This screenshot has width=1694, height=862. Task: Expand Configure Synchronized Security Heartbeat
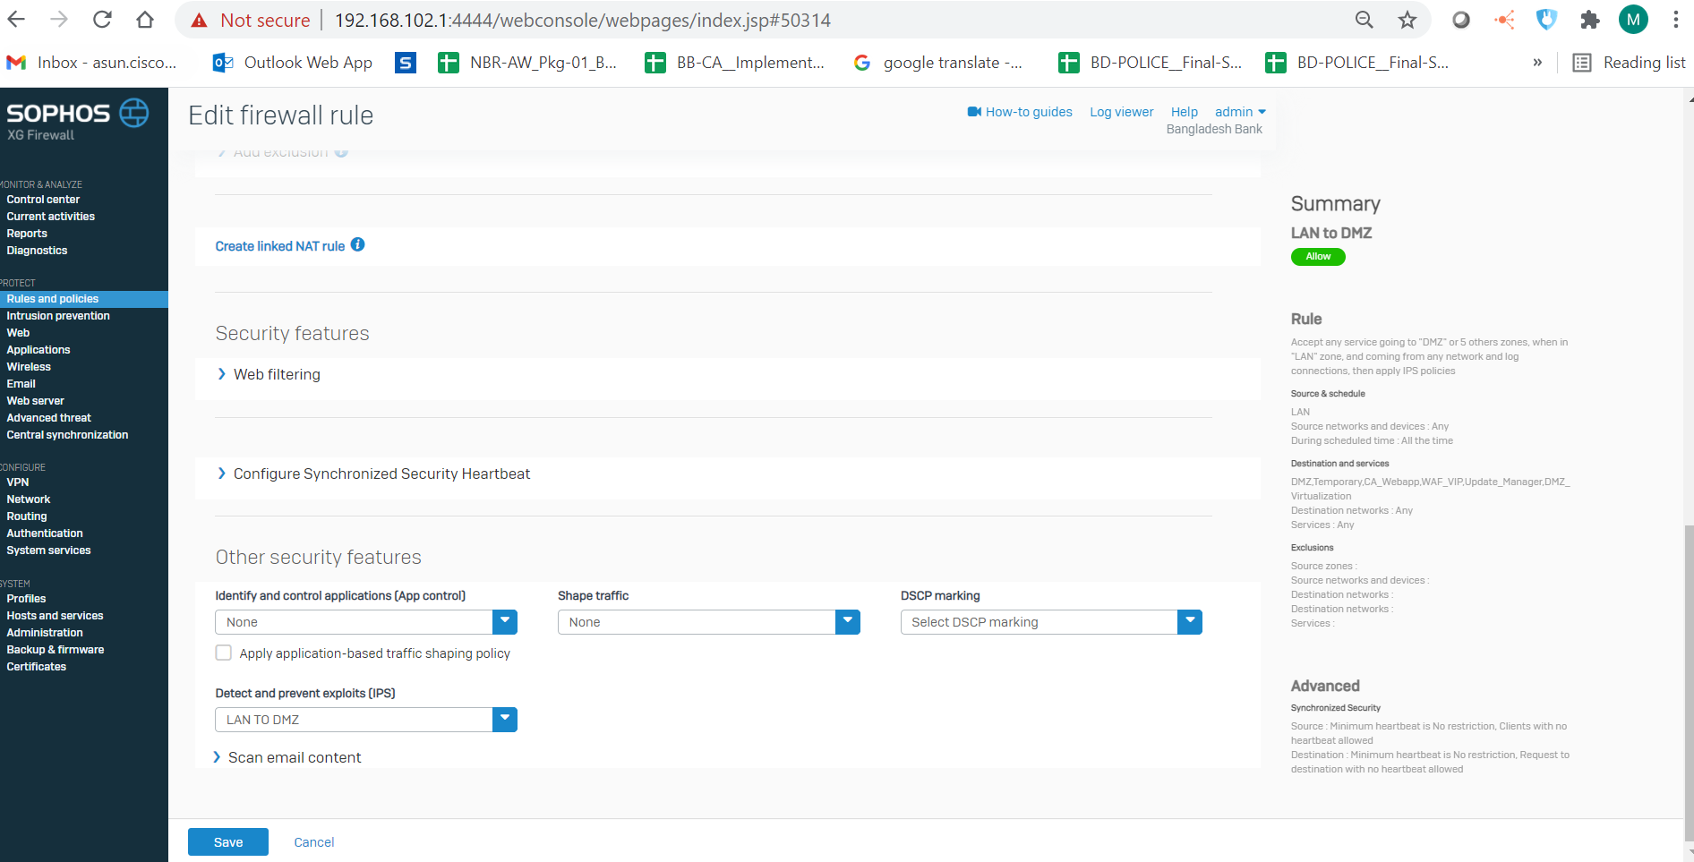pyautogui.click(x=373, y=474)
